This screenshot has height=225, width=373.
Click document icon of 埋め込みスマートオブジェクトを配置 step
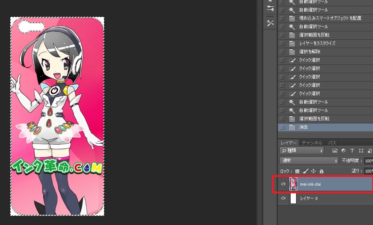click(292, 18)
